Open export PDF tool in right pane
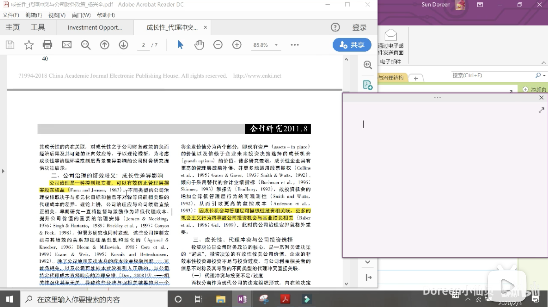This screenshot has width=548, height=307. [x=368, y=85]
